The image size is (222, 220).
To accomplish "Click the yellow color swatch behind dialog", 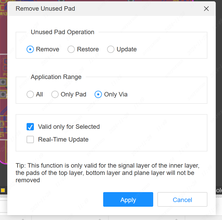I will 3,190.
